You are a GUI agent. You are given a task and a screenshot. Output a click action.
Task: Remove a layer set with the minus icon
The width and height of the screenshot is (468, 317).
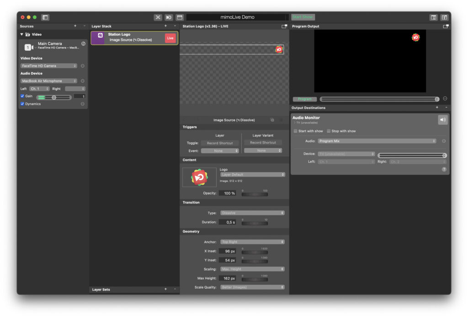point(175,289)
